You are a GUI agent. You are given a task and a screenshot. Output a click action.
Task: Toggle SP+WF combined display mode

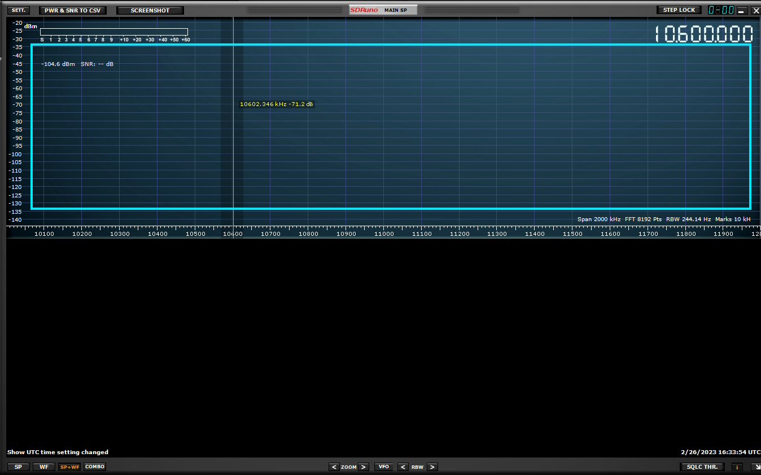70,467
